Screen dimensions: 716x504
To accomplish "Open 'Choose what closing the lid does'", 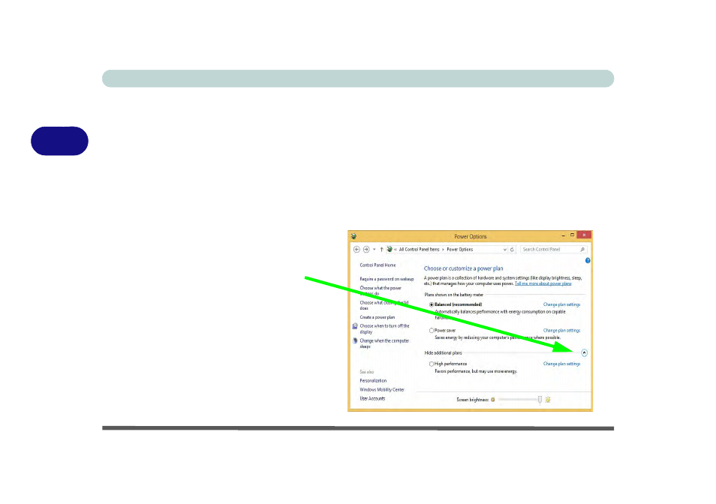I will 384,305.
